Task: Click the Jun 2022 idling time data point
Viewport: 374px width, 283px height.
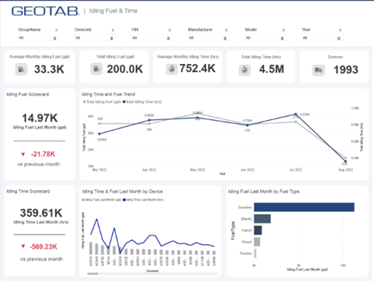Action: coord(247,125)
